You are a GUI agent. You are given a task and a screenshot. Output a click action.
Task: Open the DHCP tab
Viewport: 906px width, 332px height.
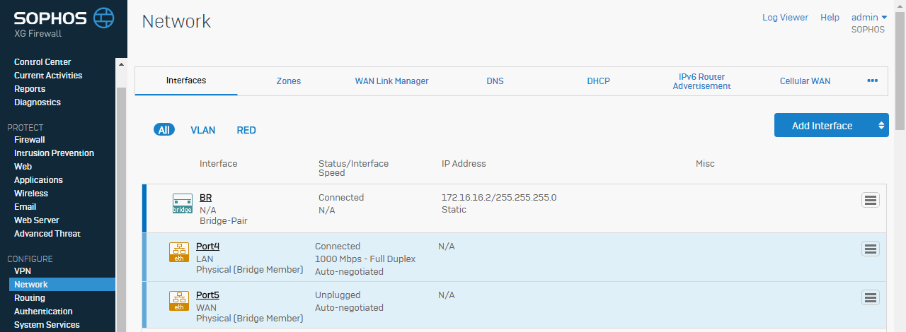coord(598,81)
